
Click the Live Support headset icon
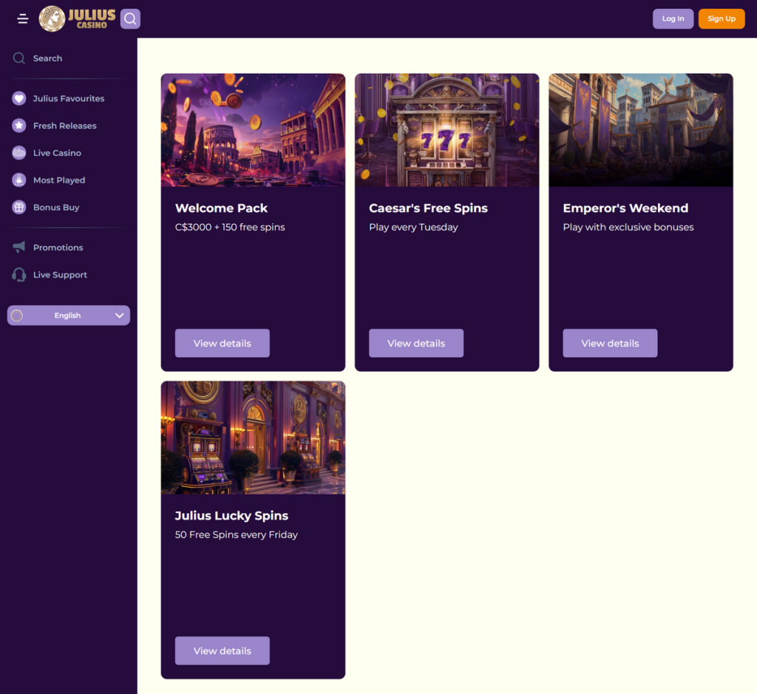(x=19, y=275)
